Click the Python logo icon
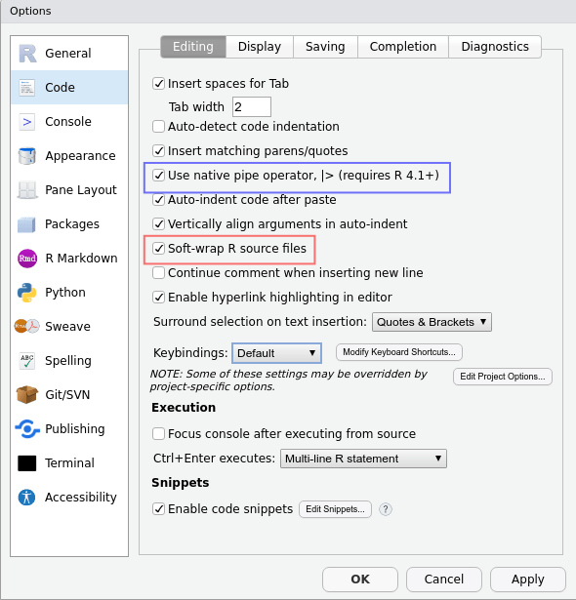The height and width of the screenshot is (600, 576). pos(26,293)
